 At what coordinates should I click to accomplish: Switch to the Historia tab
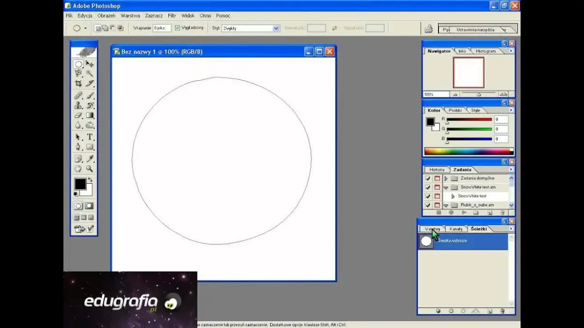click(x=437, y=170)
